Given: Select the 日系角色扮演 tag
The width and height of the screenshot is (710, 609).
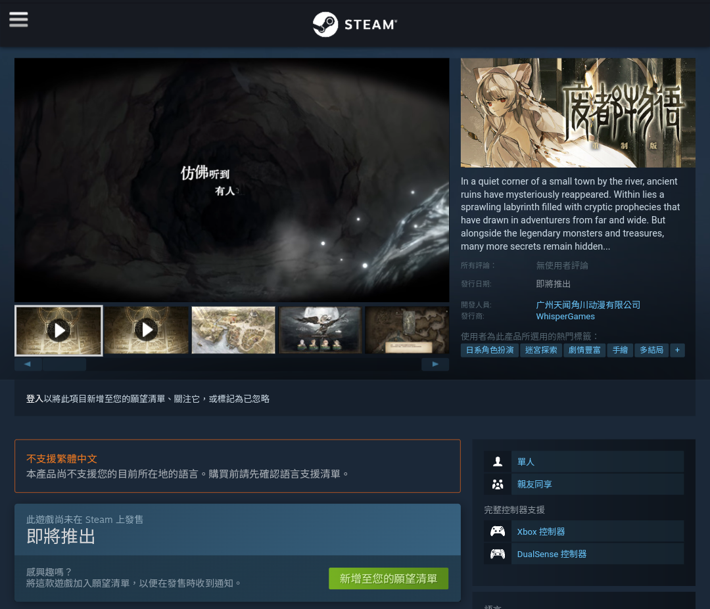Looking at the screenshot, I should (x=490, y=350).
